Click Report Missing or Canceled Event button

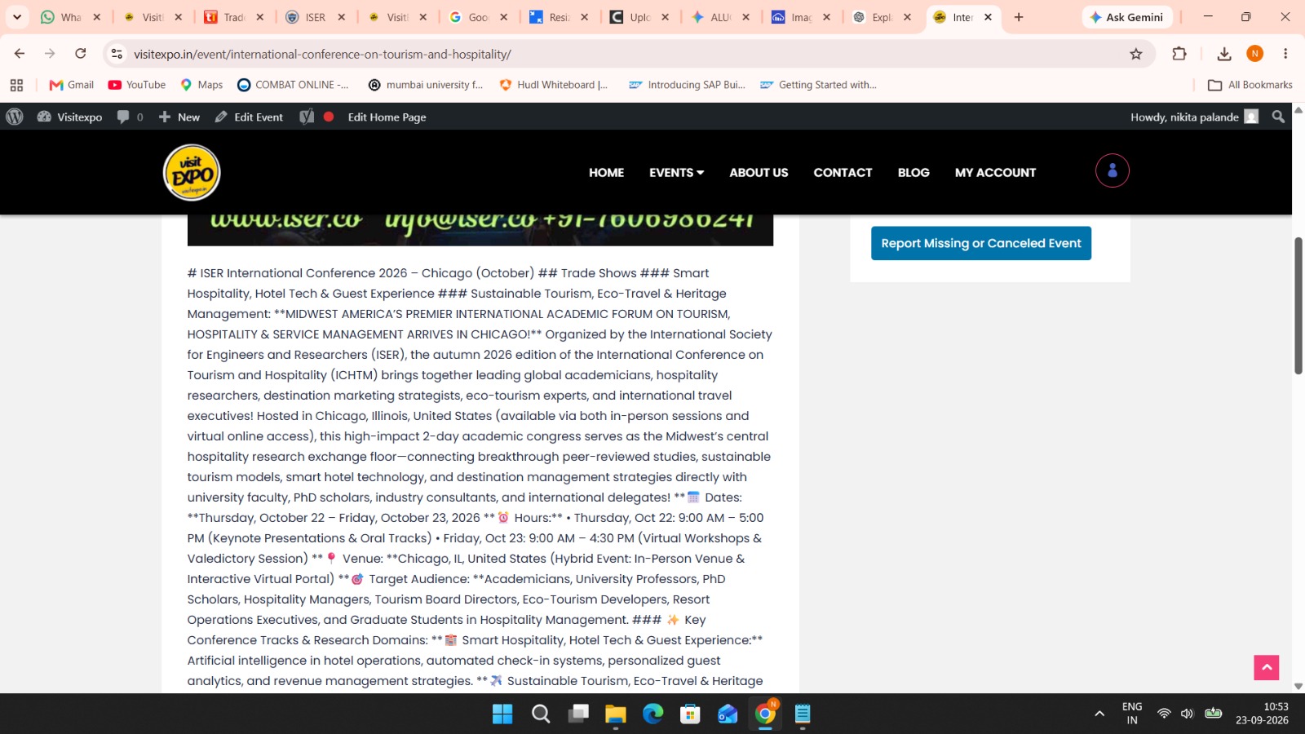[981, 243]
